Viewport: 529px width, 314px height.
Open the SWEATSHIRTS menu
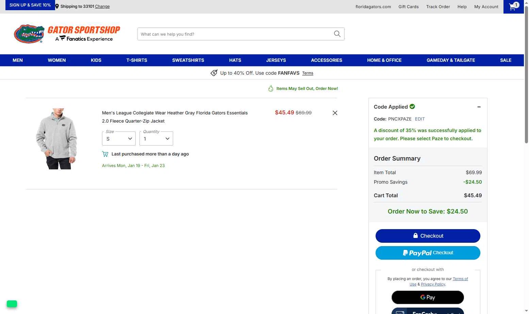click(188, 60)
